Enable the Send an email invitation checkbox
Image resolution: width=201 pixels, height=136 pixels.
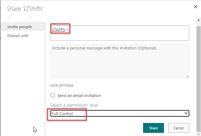[53, 95]
